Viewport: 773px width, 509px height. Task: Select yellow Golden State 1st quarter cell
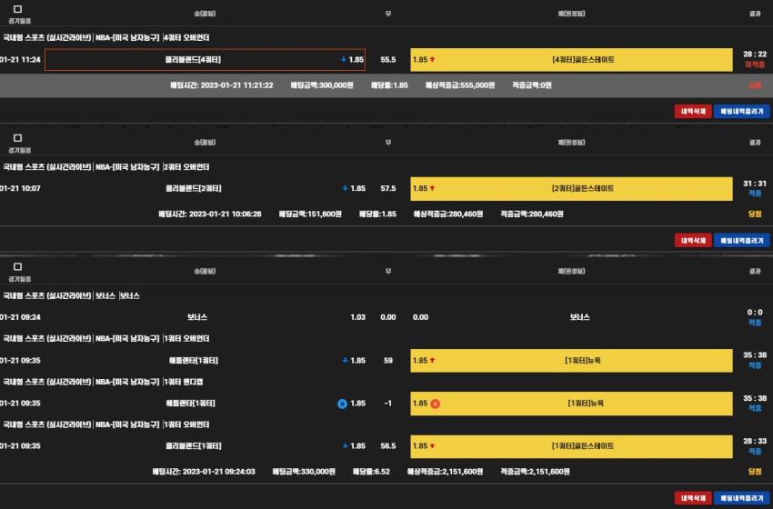click(x=571, y=446)
